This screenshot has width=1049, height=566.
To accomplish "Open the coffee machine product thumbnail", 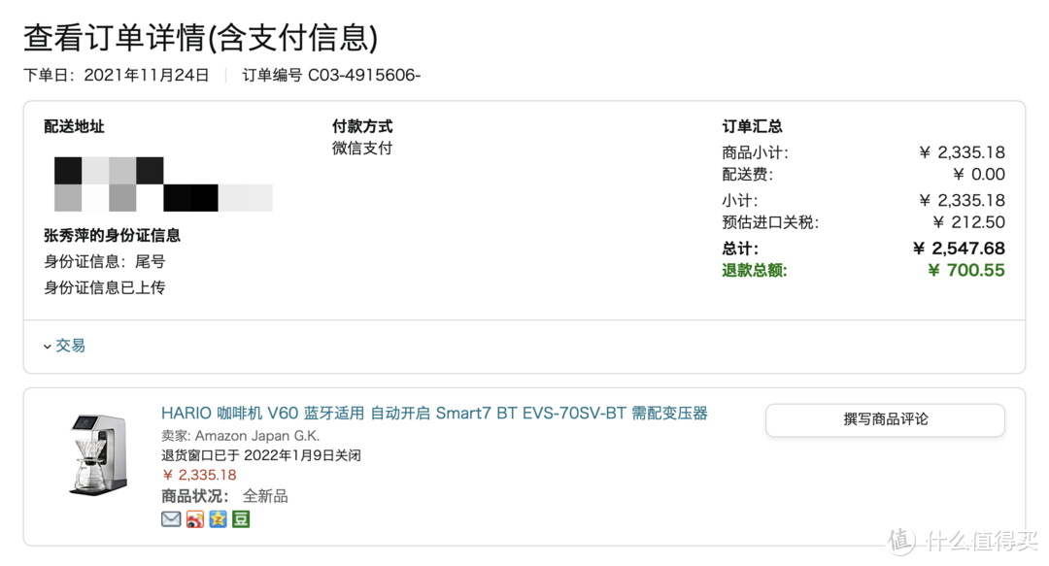I will pos(98,455).
